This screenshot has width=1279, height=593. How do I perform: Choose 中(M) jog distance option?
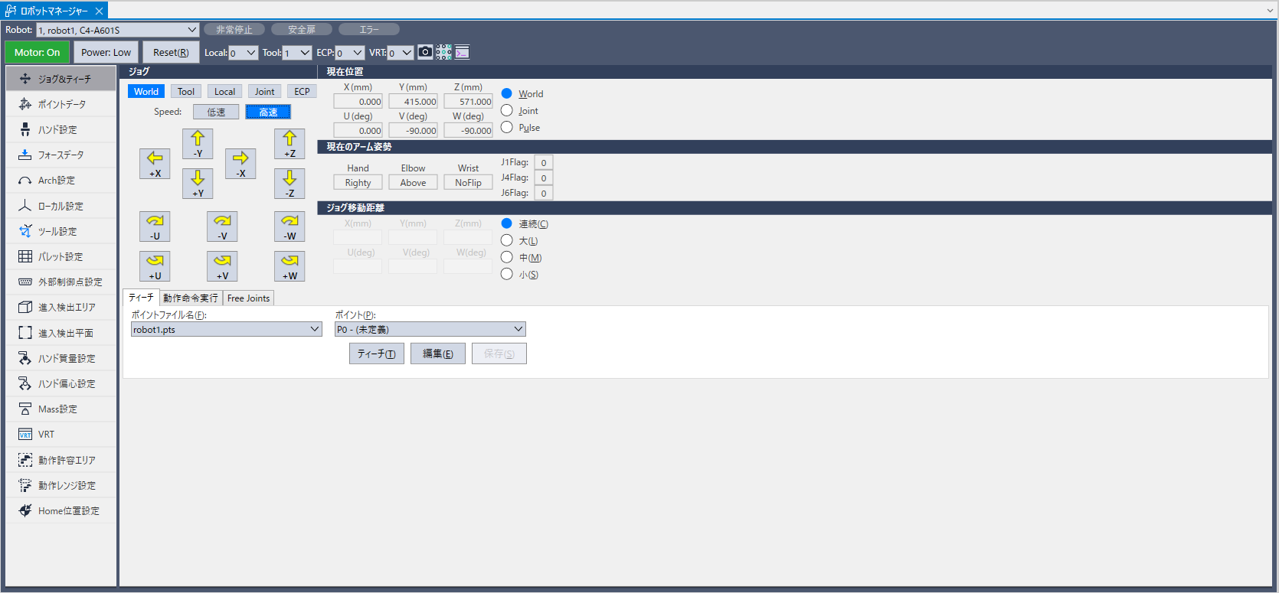tap(507, 258)
